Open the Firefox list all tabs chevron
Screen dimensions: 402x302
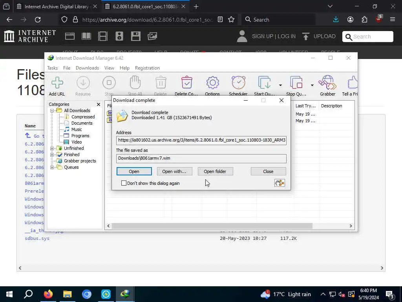[330, 6]
